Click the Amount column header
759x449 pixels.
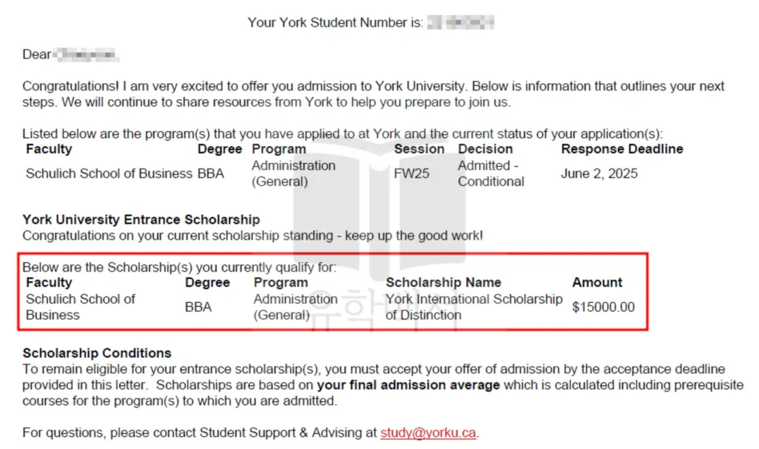click(x=596, y=282)
